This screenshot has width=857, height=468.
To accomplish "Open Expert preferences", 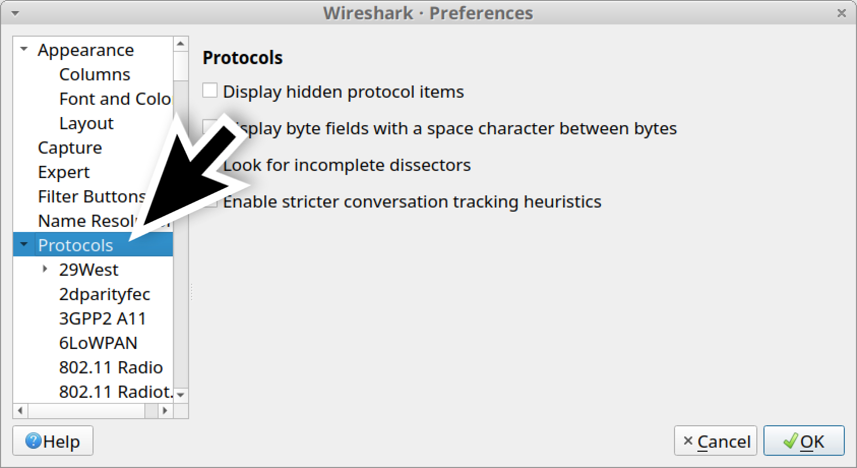I will (x=64, y=172).
